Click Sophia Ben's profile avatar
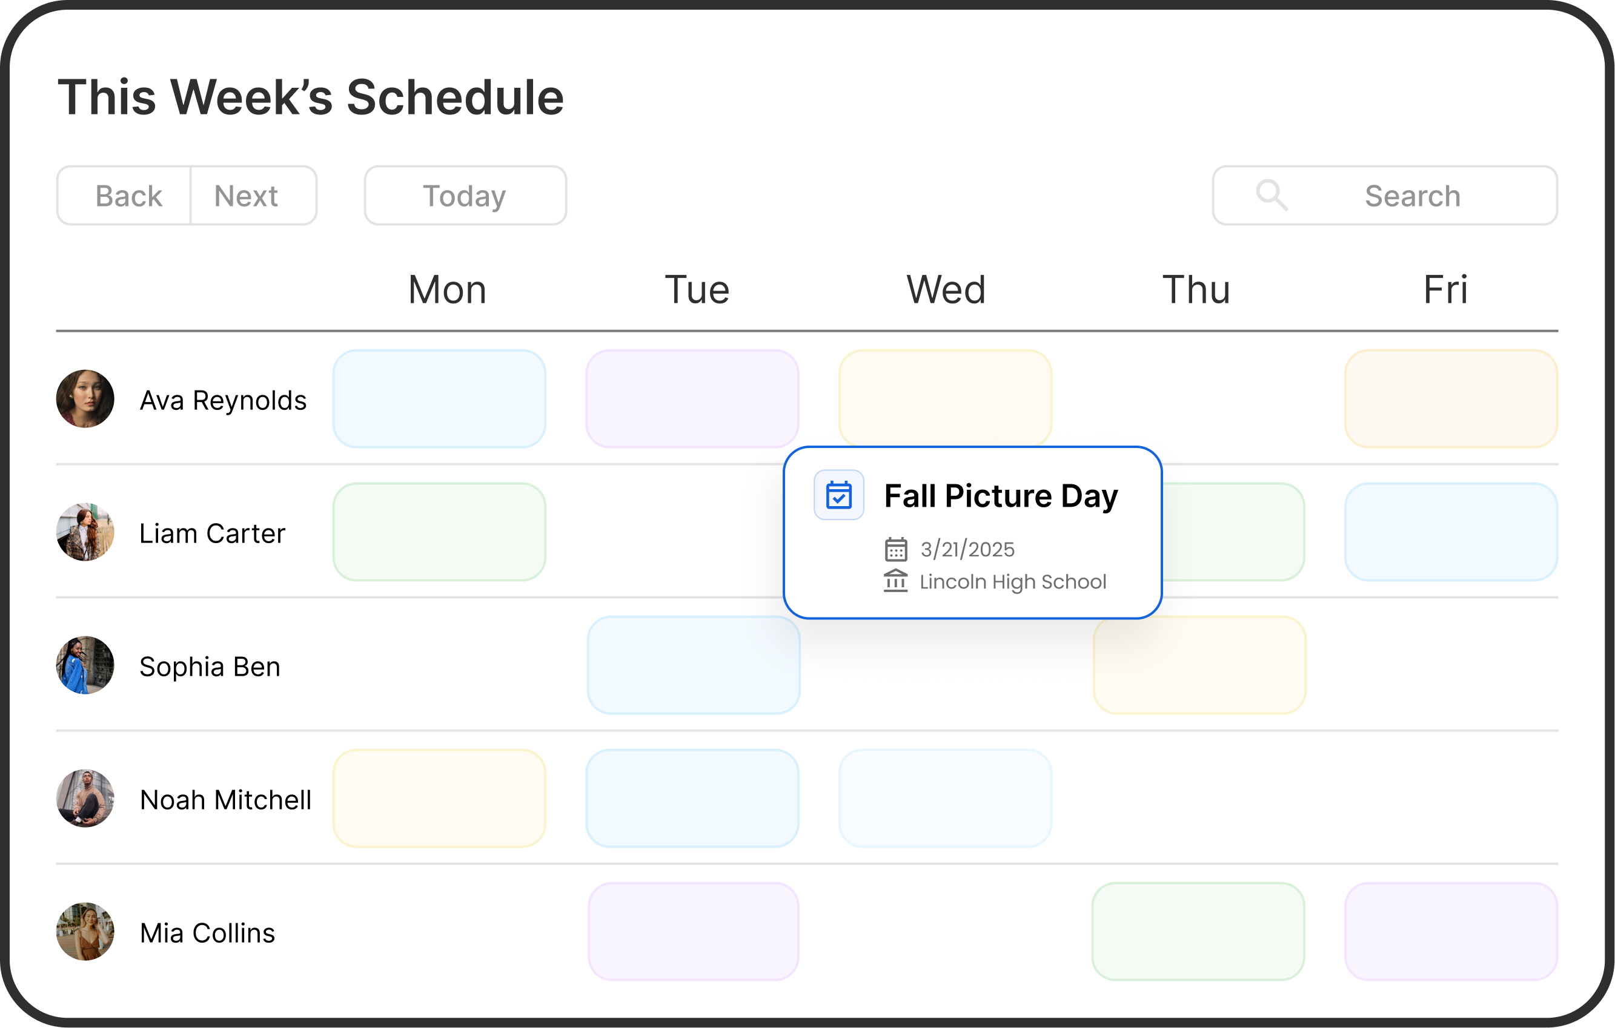Image resolution: width=1615 pixels, height=1028 pixels. (85, 665)
